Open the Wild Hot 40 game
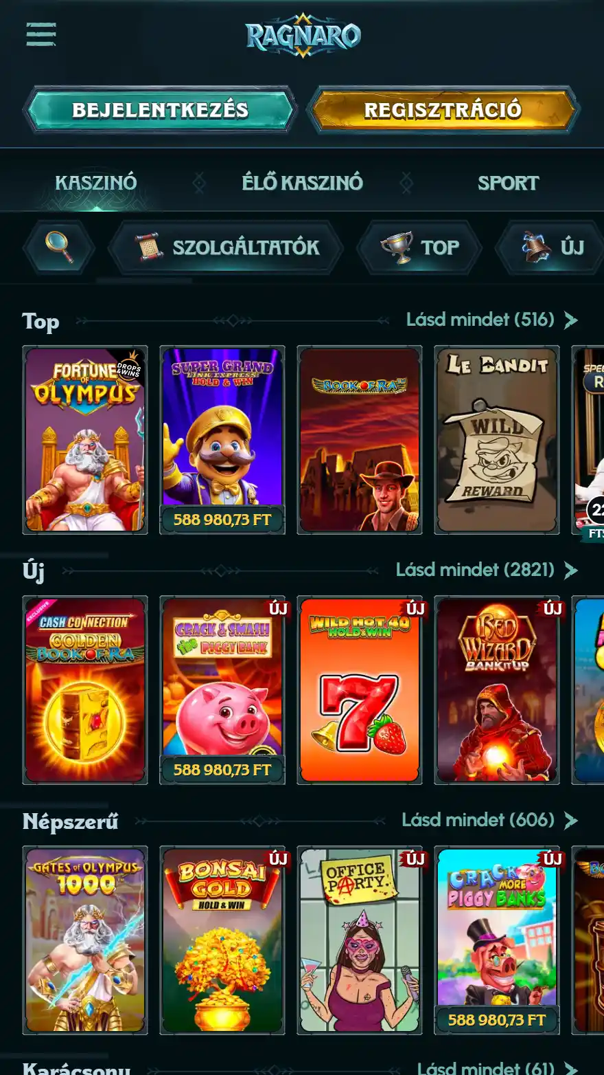The height and width of the screenshot is (1075, 604). pyautogui.click(x=360, y=690)
